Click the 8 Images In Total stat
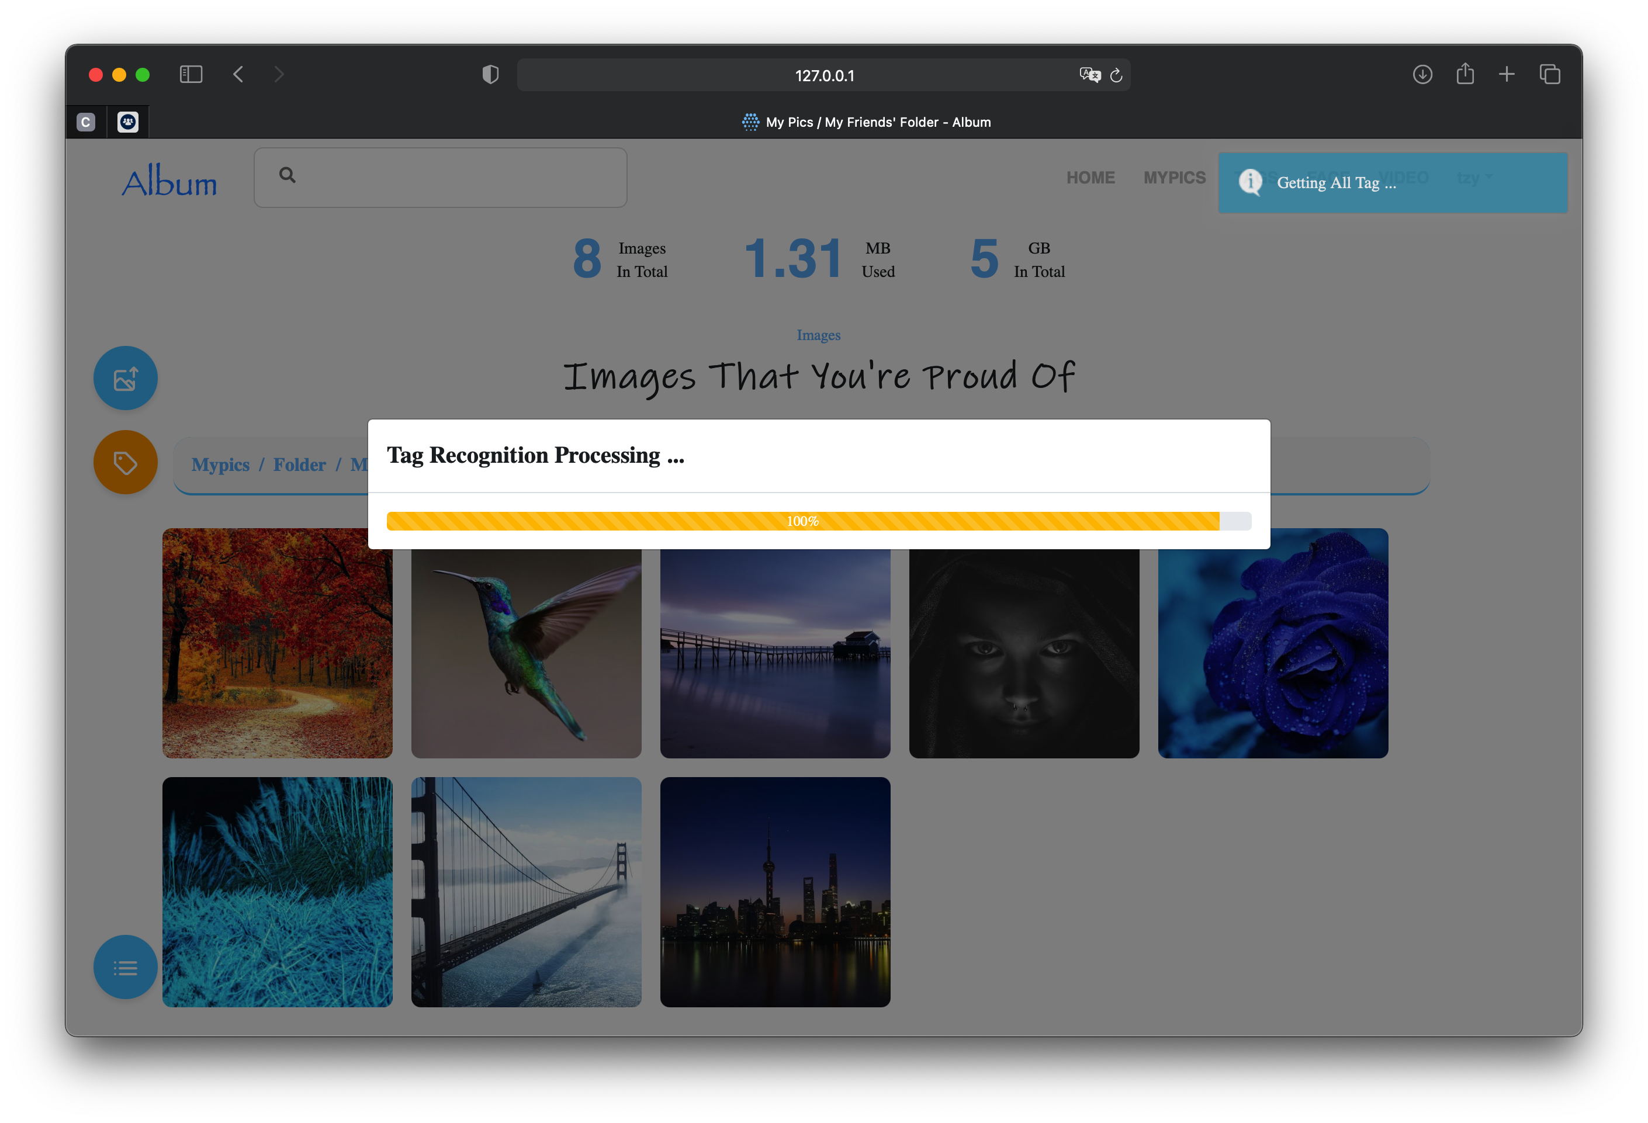Viewport: 1648px width, 1123px height. (621, 259)
